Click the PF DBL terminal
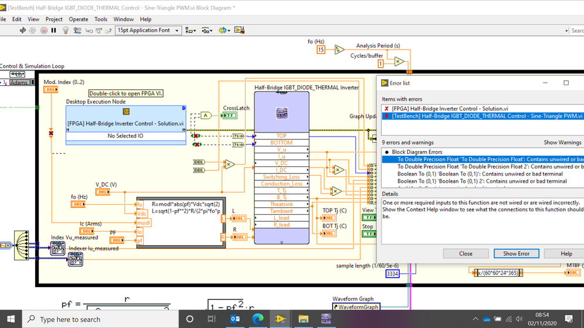Screen dimensions: 584x328 (x=117, y=240)
